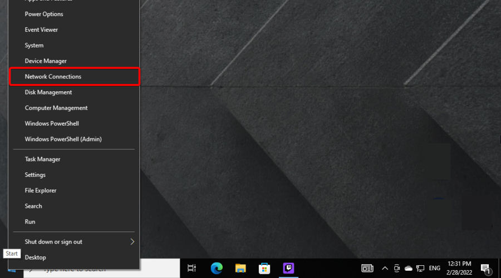
Task: Launch Microsoft Edge from the taskbar
Action: point(217,268)
